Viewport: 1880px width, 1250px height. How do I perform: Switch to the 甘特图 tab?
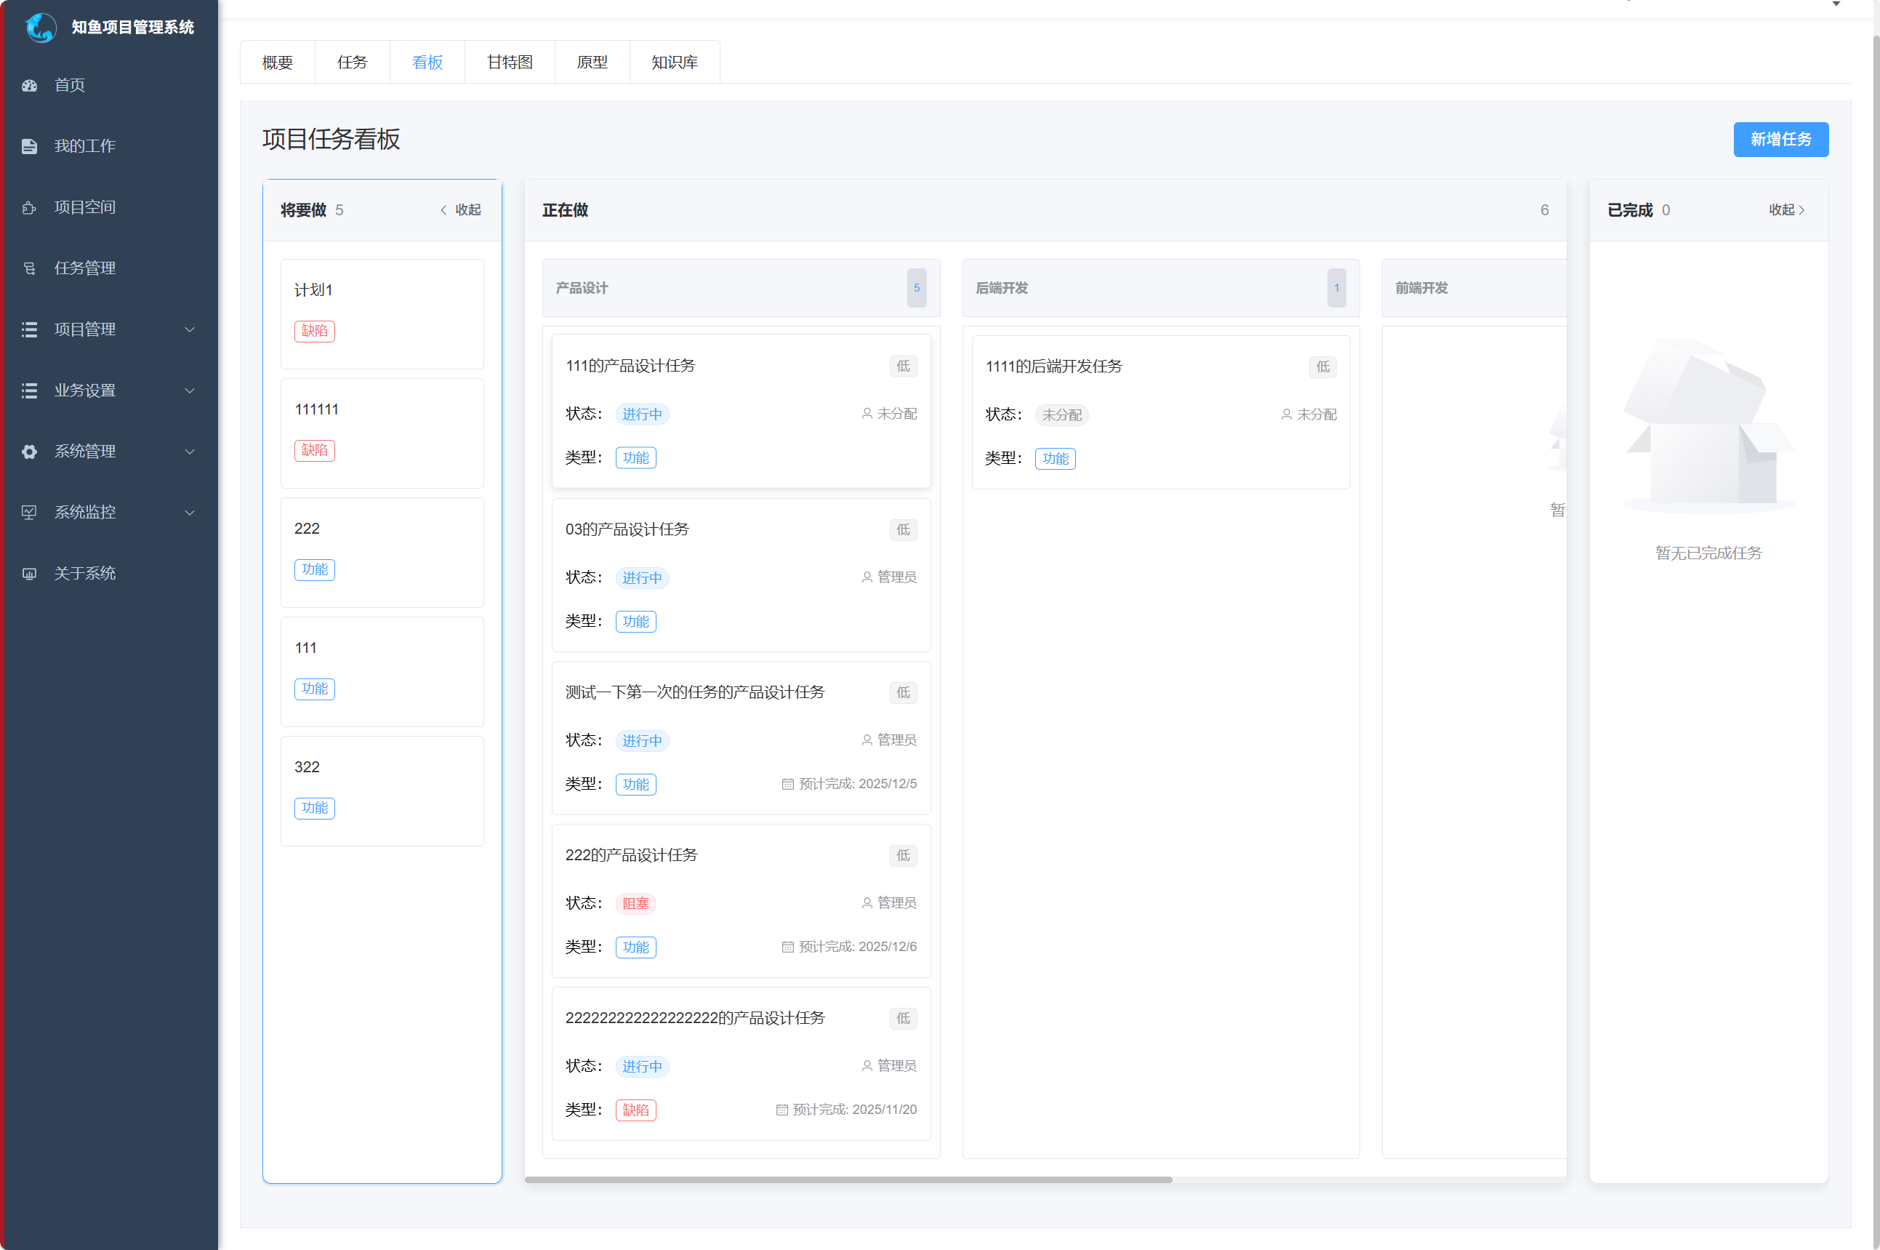(x=509, y=63)
